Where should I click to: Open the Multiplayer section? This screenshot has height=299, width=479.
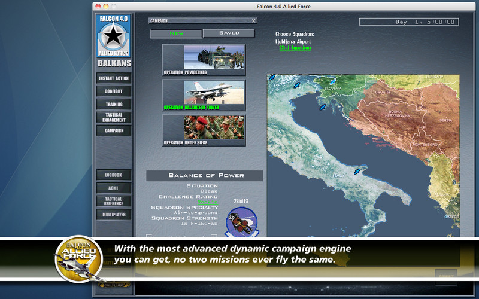click(114, 215)
